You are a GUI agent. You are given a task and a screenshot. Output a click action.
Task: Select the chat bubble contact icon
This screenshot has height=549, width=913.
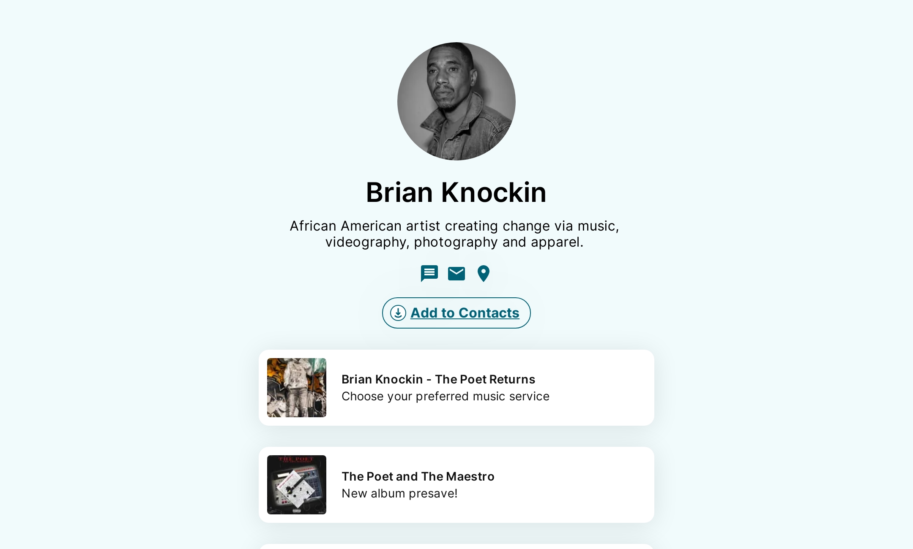(x=429, y=274)
